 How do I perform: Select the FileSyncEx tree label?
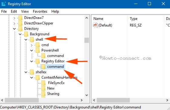click(56, 83)
